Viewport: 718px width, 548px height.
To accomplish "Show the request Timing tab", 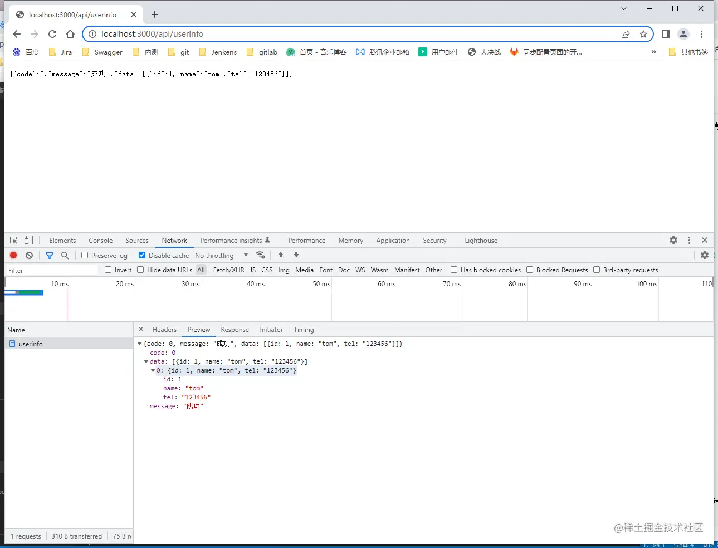I will coord(304,330).
